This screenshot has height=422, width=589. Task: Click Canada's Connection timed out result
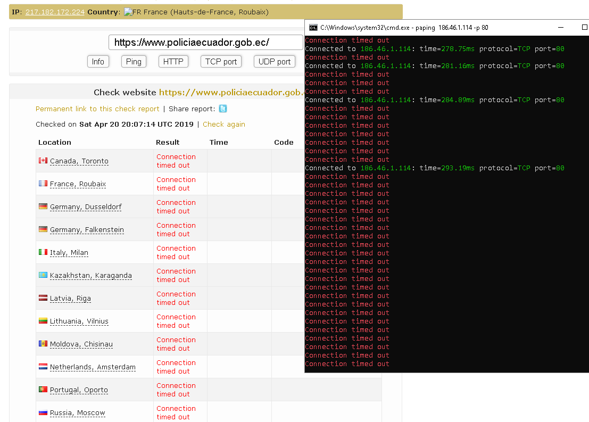176,161
